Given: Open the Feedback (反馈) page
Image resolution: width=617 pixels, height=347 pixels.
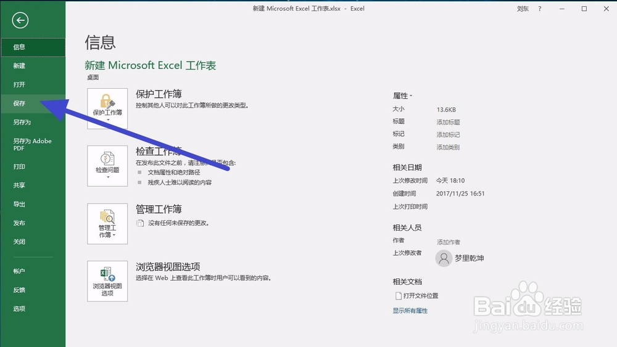Looking at the screenshot, I should pyautogui.click(x=33, y=290).
